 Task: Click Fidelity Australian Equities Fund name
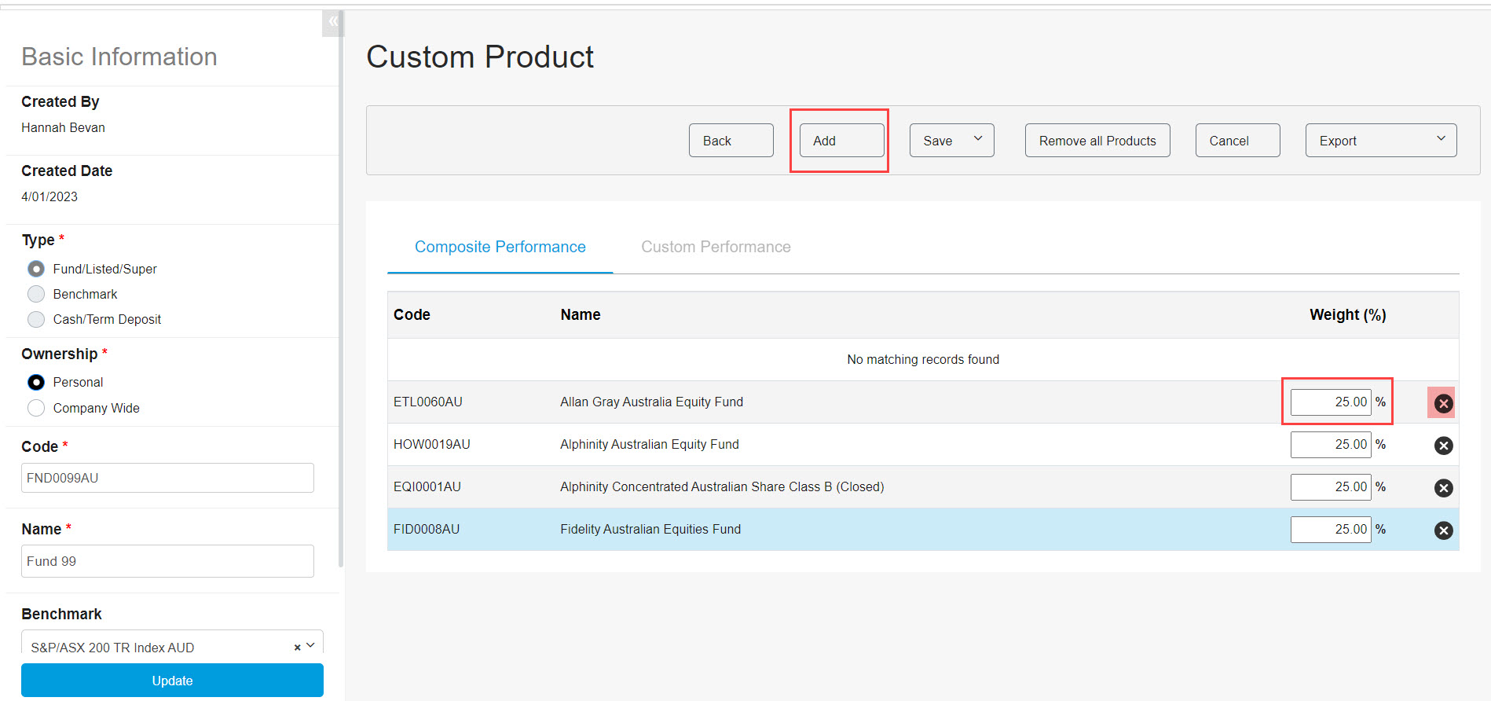coord(650,529)
